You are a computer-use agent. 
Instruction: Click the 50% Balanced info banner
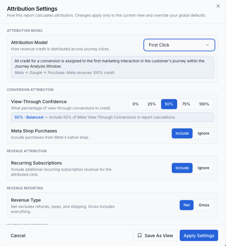112,117
